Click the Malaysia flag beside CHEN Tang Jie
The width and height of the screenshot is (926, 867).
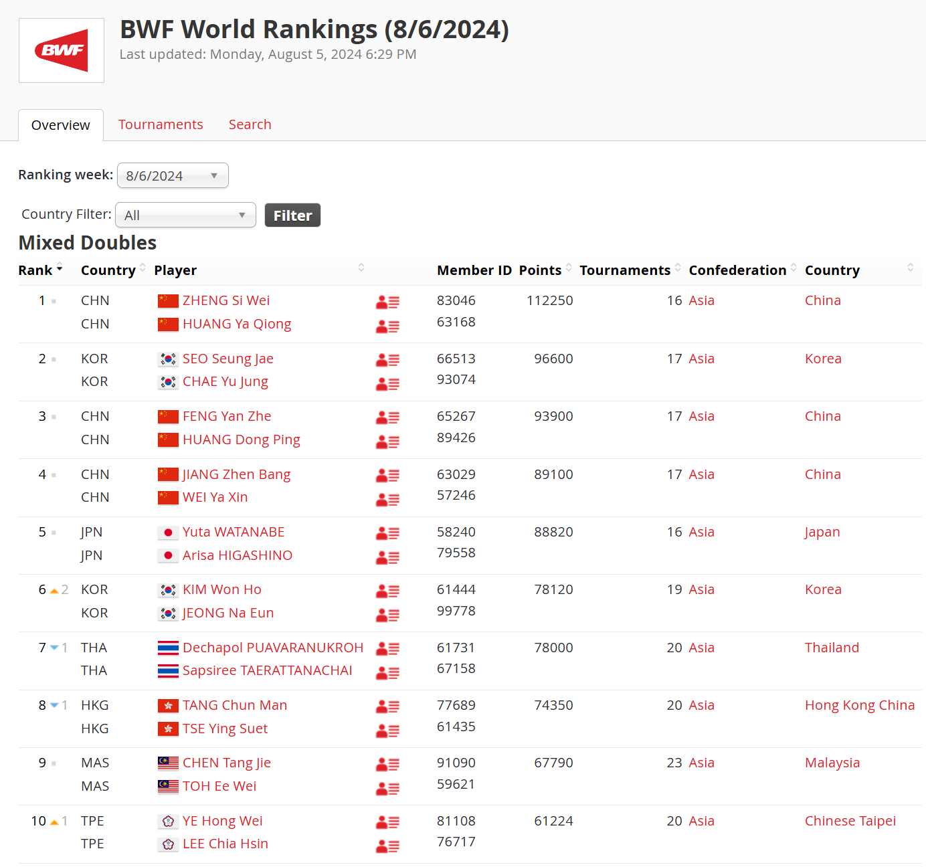[x=168, y=763]
